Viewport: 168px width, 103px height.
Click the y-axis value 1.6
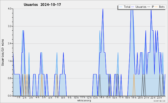(x=10, y=61)
